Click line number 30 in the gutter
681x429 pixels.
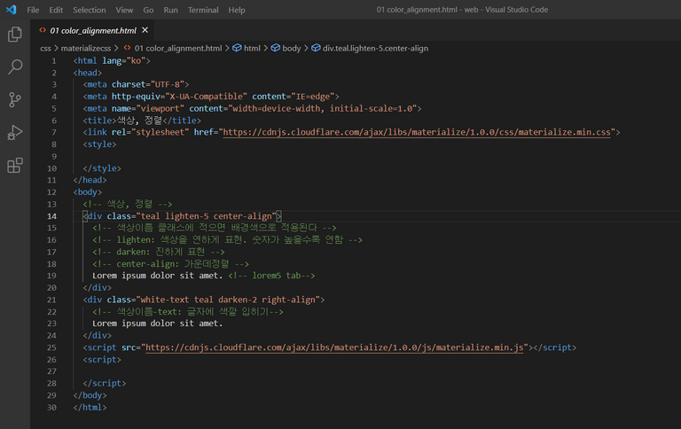[x=51, y=408]
